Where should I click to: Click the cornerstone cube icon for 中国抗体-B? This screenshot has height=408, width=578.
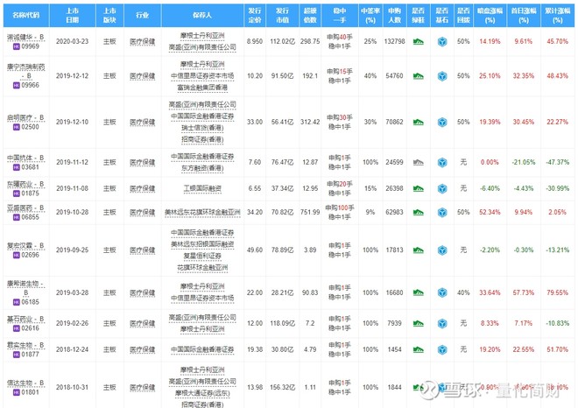pos(442,162)
